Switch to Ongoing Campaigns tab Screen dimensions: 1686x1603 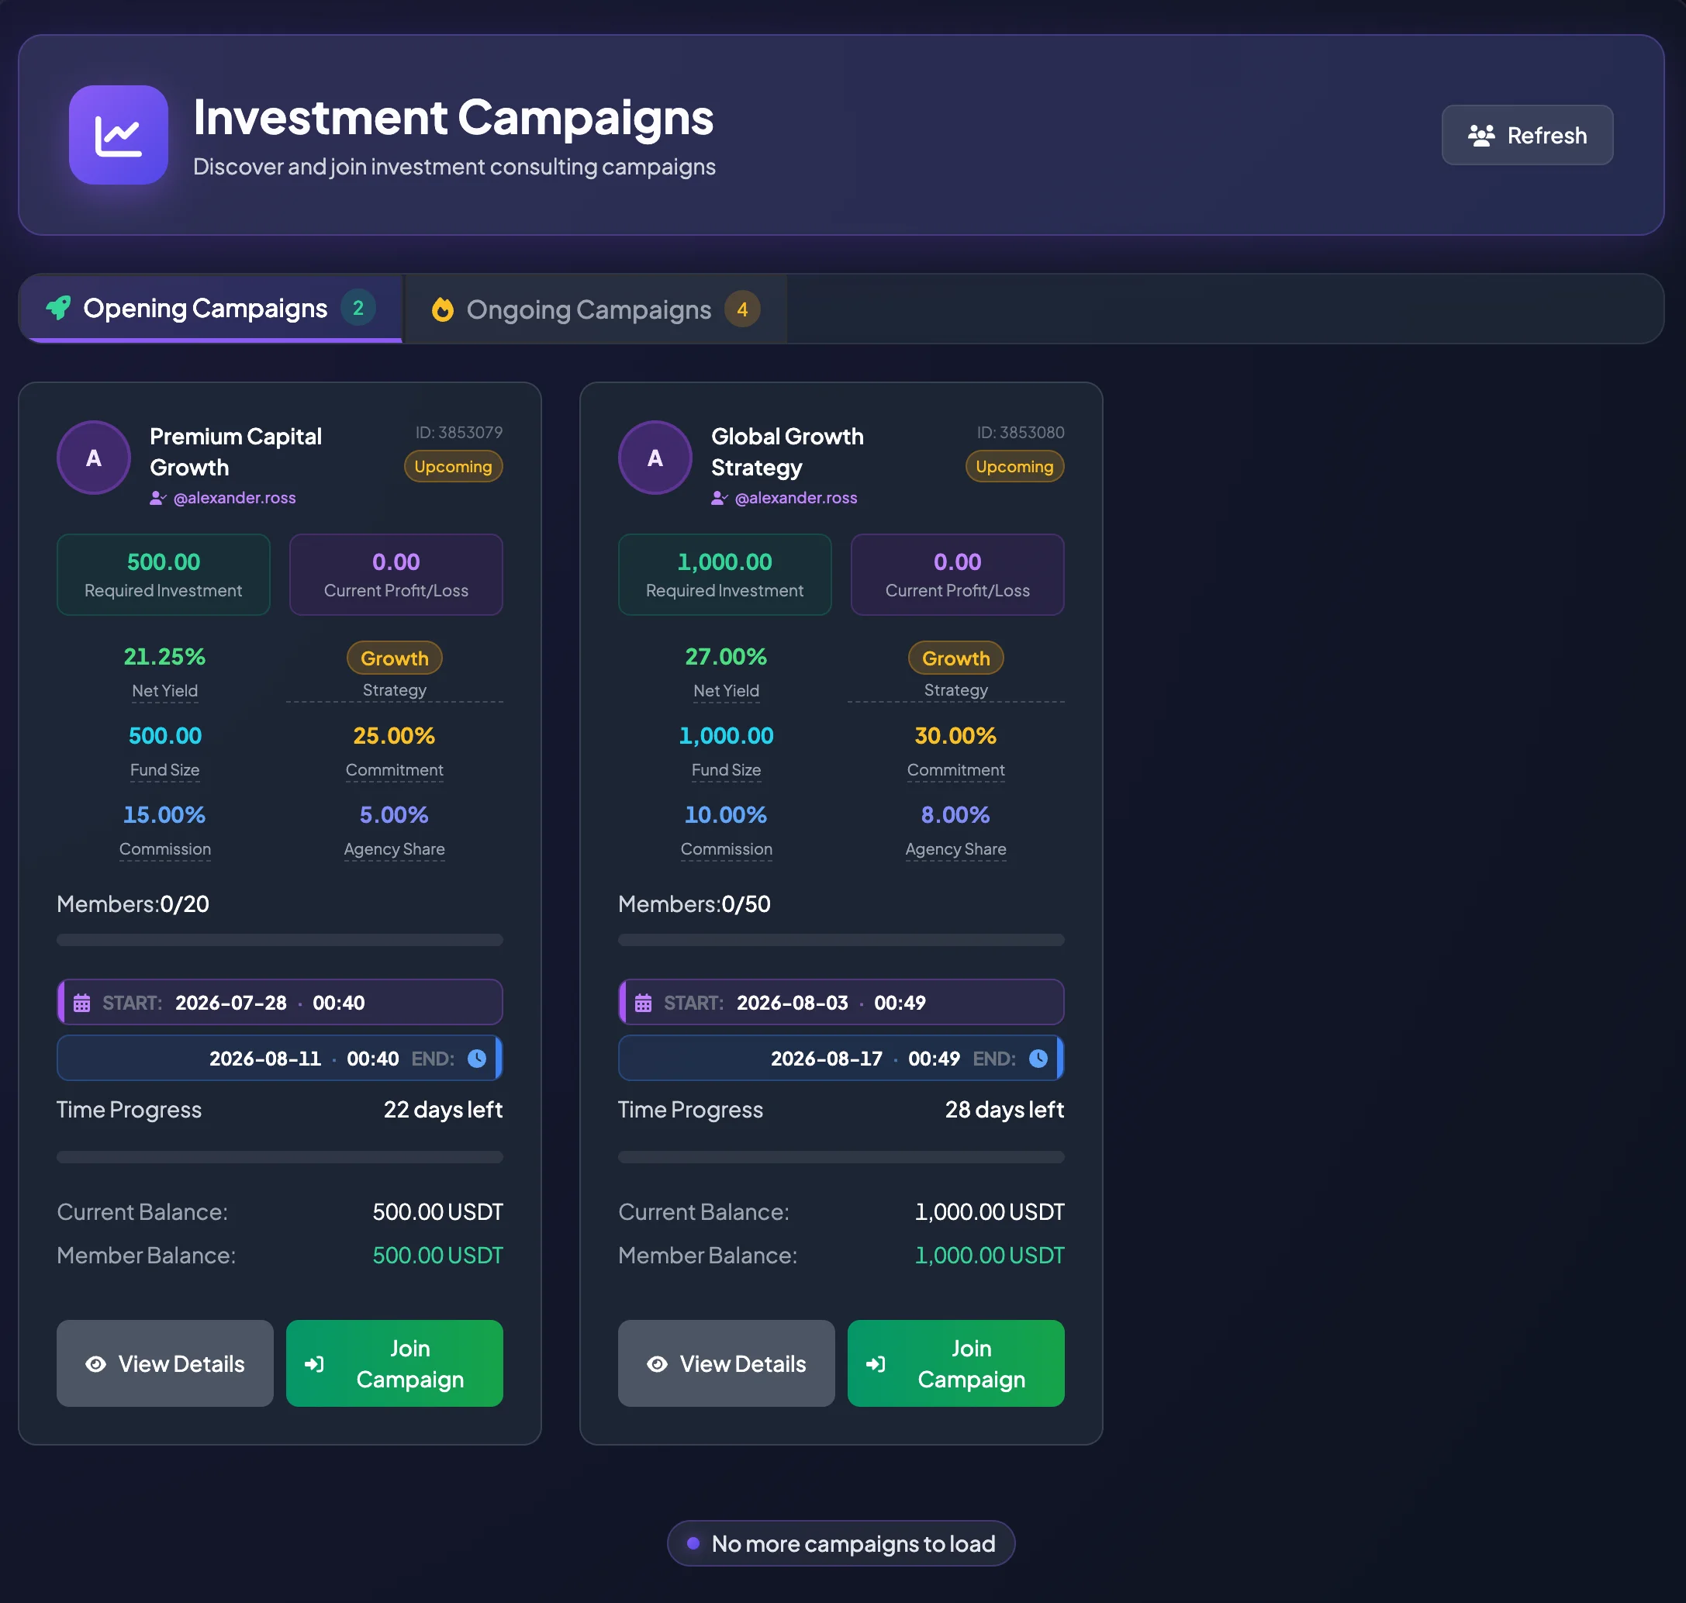[596, 309]
